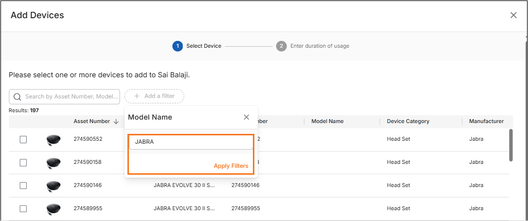Close the Add Devices dialog
This screenshot has width=528, height=221.
[x=513, y=15]
